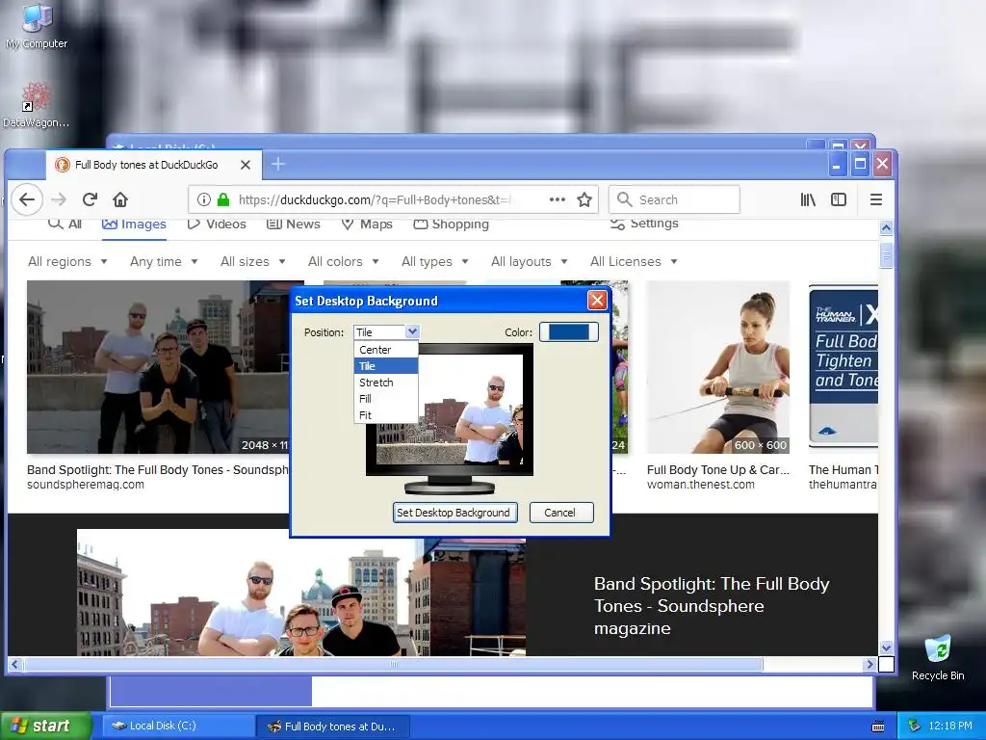
Task: Click the forward navigation arrow
Action: click(x=59, y=200)
